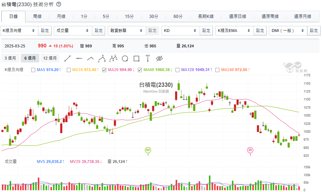Select the trend line drawing tool
Image resolution: width=322 pixels, height=192 pixels.
(x=68, y=58)
